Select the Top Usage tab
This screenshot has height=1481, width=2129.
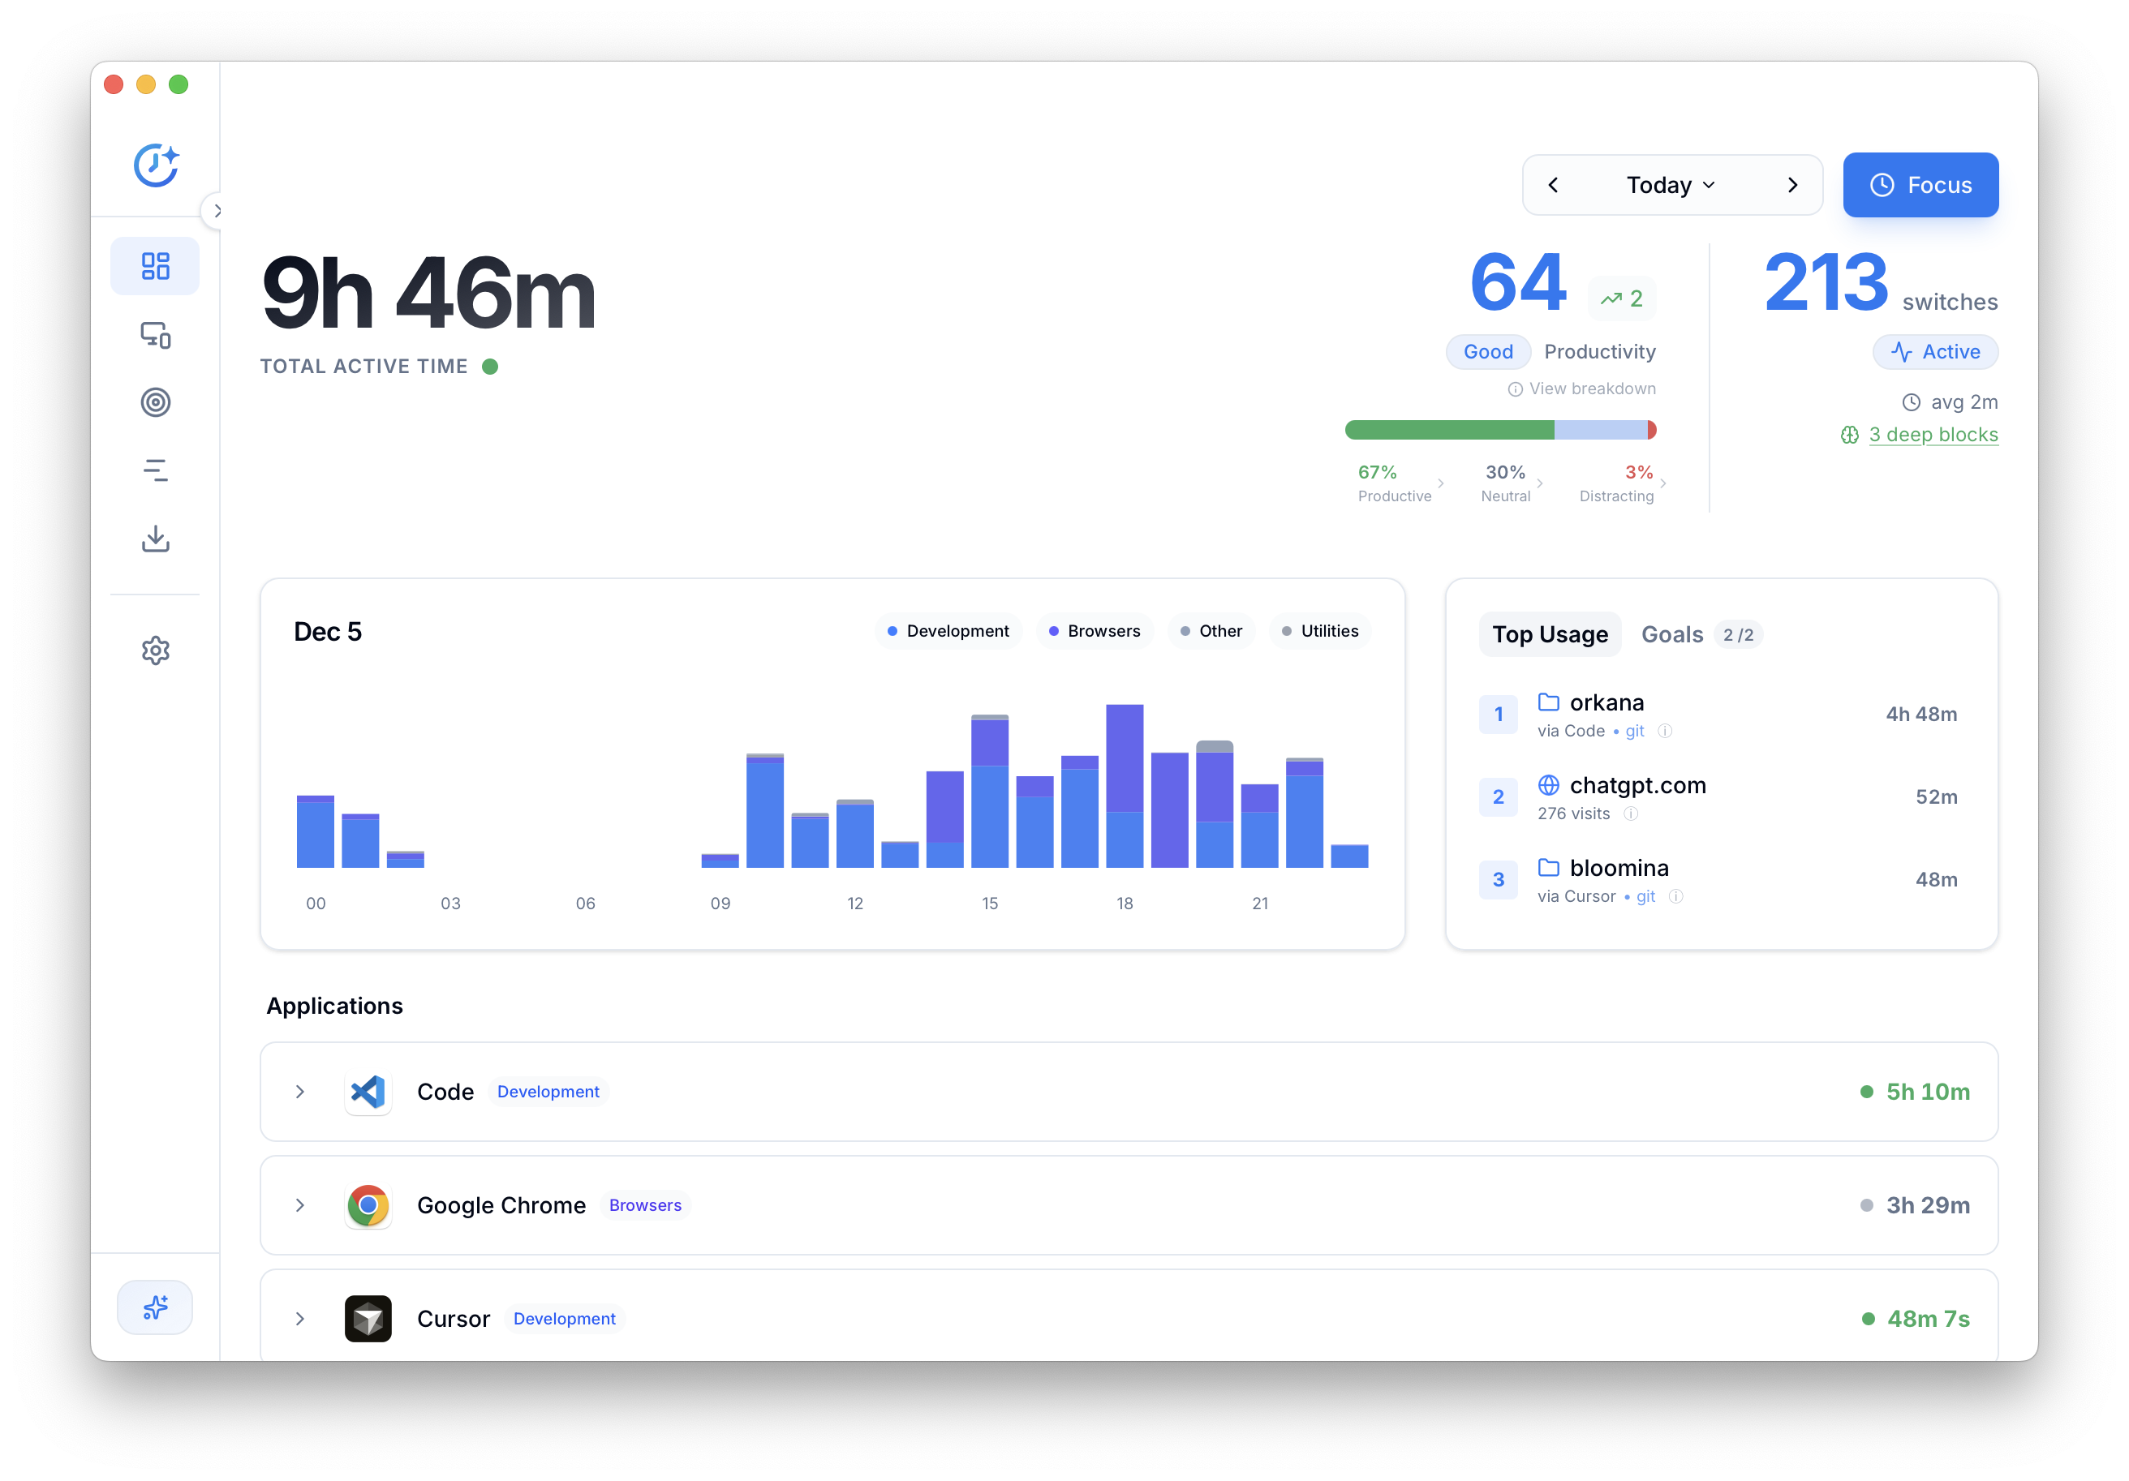coord(1550,635)
